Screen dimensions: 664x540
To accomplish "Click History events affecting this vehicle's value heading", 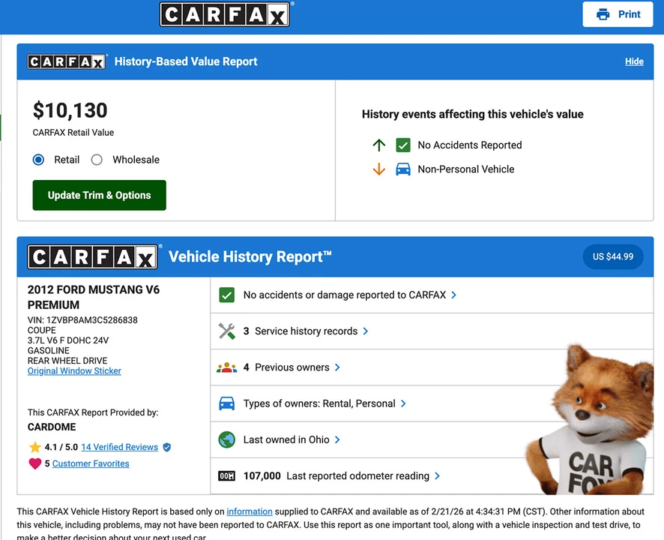I will (x=473, y=114).
